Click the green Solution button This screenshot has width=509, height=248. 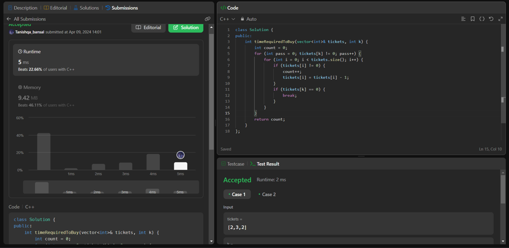pos(186,27)
